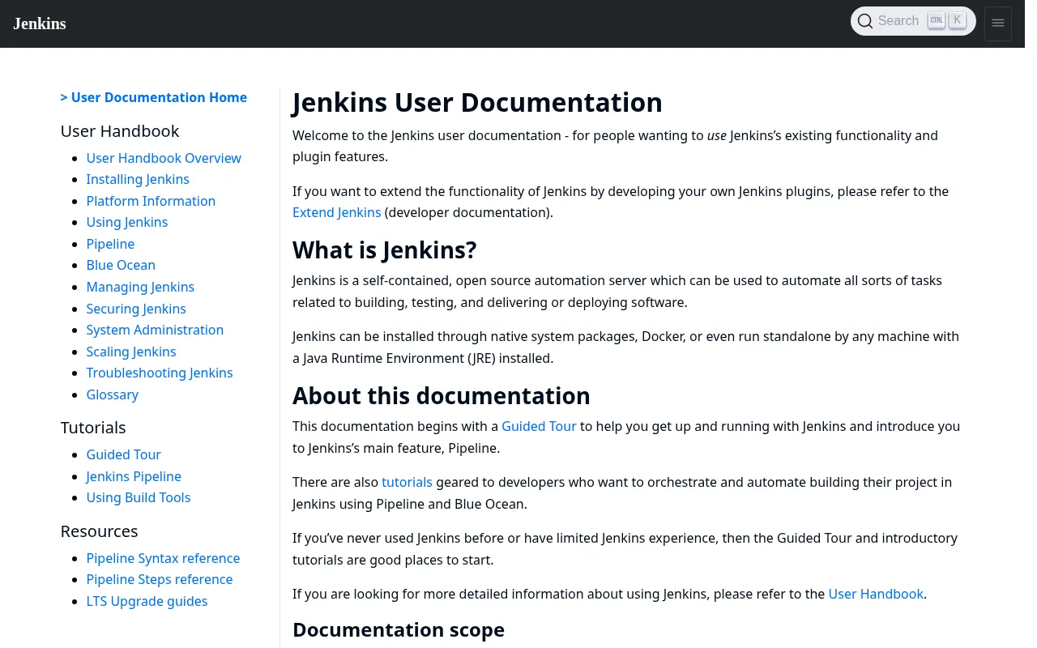1037x648 pixels.
Task: Open the hamburger menu button
Action: pos(998,23)
